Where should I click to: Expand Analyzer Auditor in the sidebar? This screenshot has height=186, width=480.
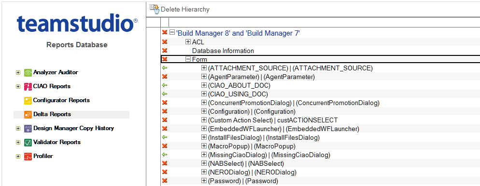click(x=18, y=73)
